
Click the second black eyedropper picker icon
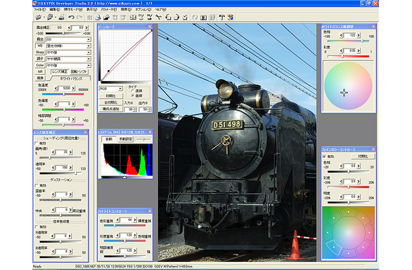(x=149, y=18)
